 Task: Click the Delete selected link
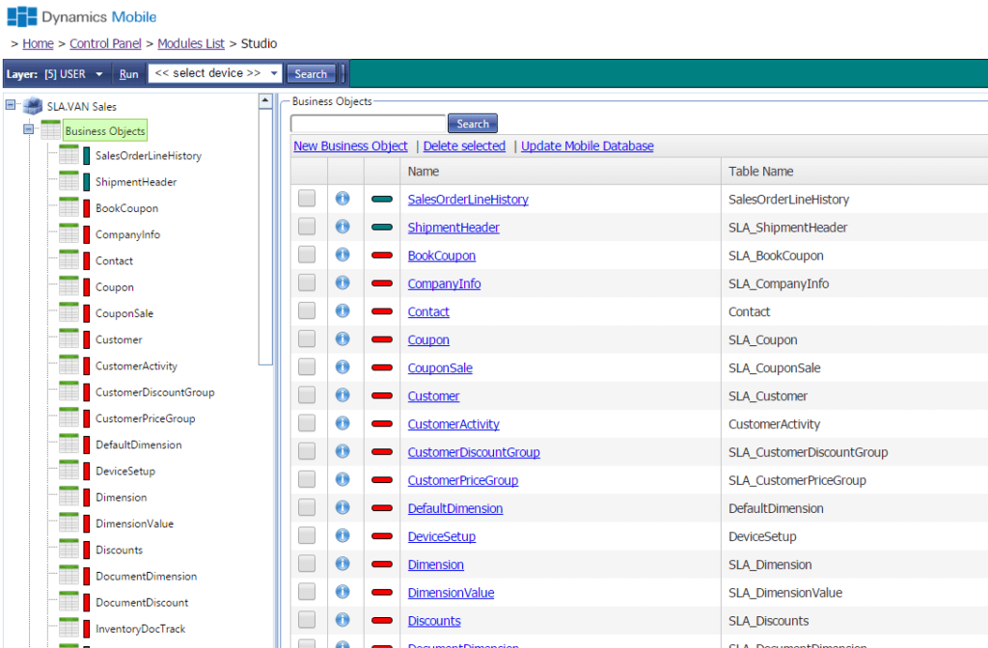click(464, 146)
